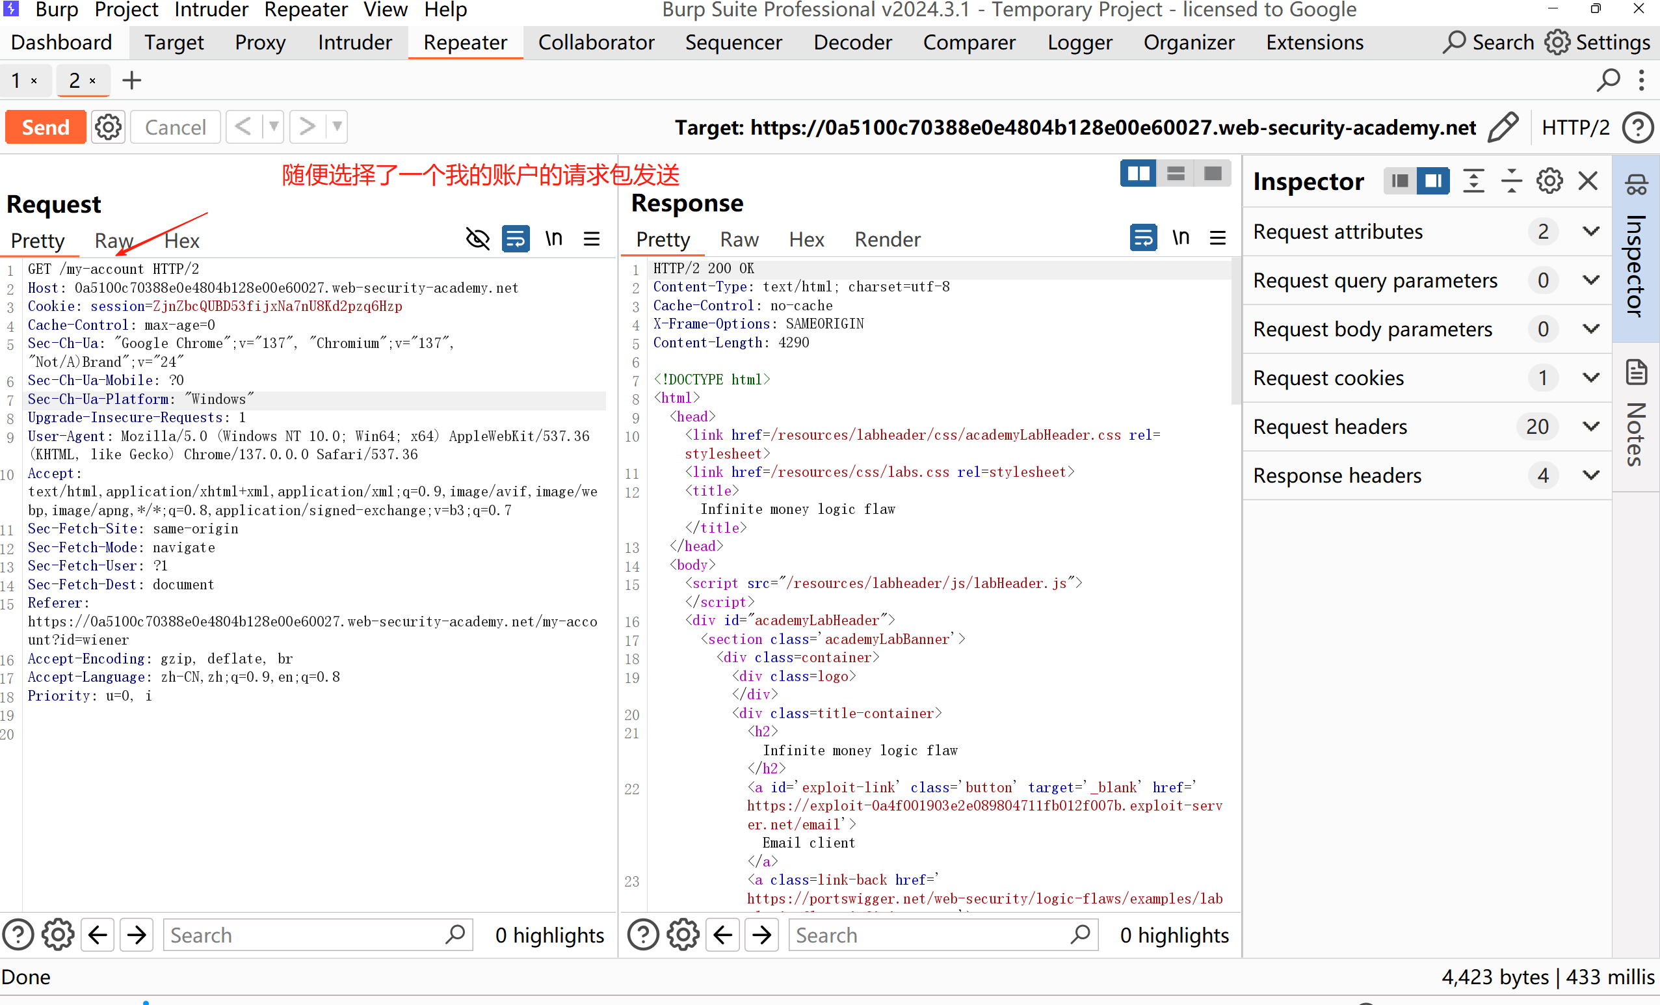Click the request settings gear beside Send
Screen dimensions: 1660x1005
click(x=108, y=127)
